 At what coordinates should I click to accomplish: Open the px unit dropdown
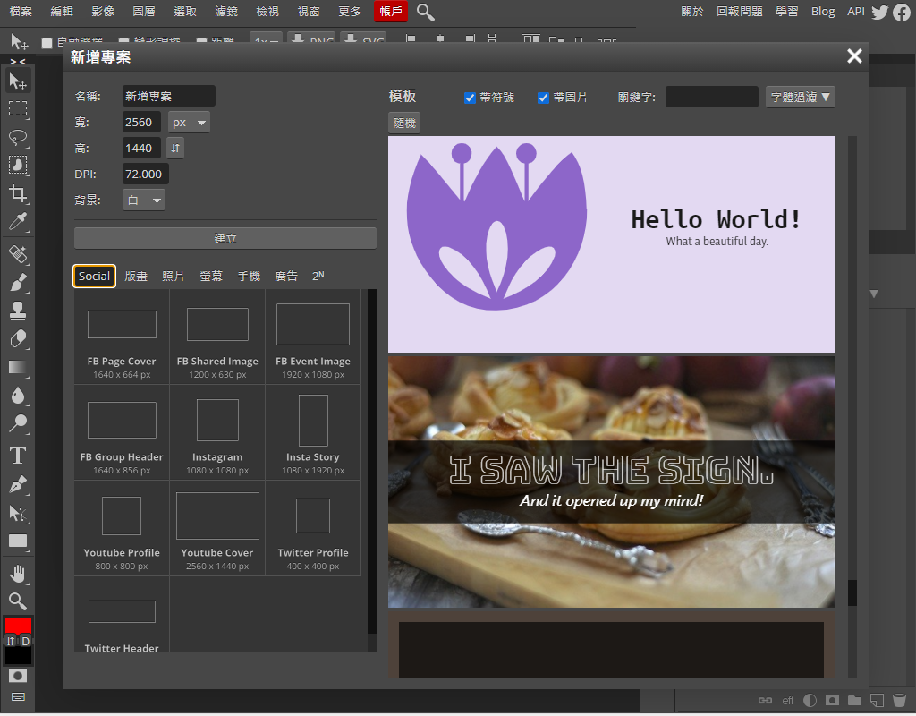coord(189,122)
